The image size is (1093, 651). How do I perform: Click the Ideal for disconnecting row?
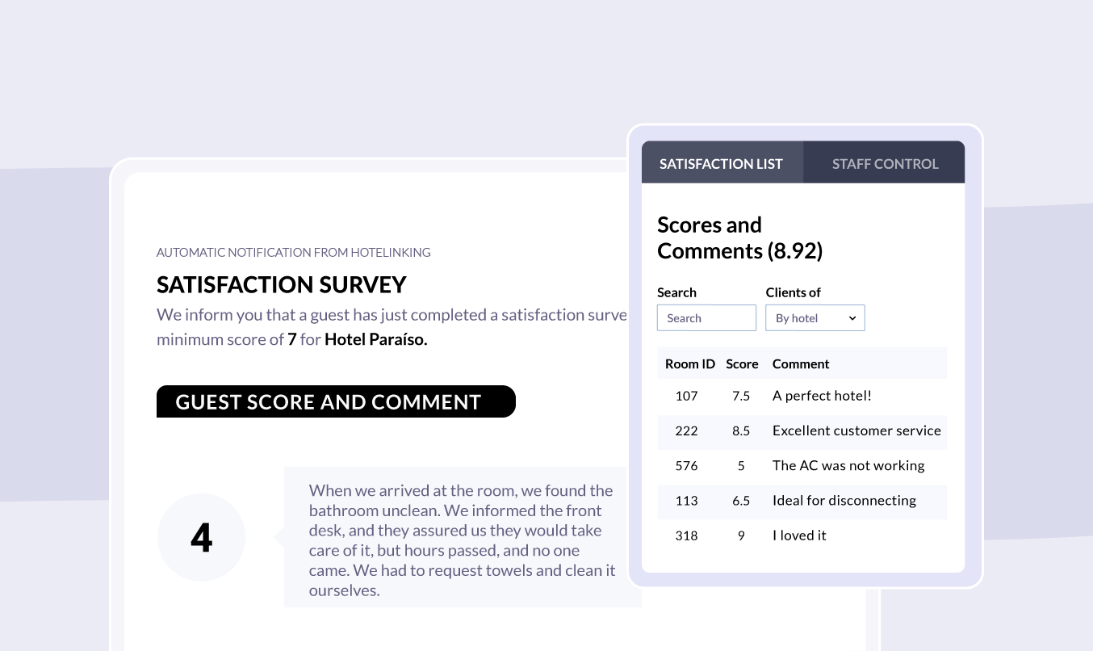(x=802, y=500)
